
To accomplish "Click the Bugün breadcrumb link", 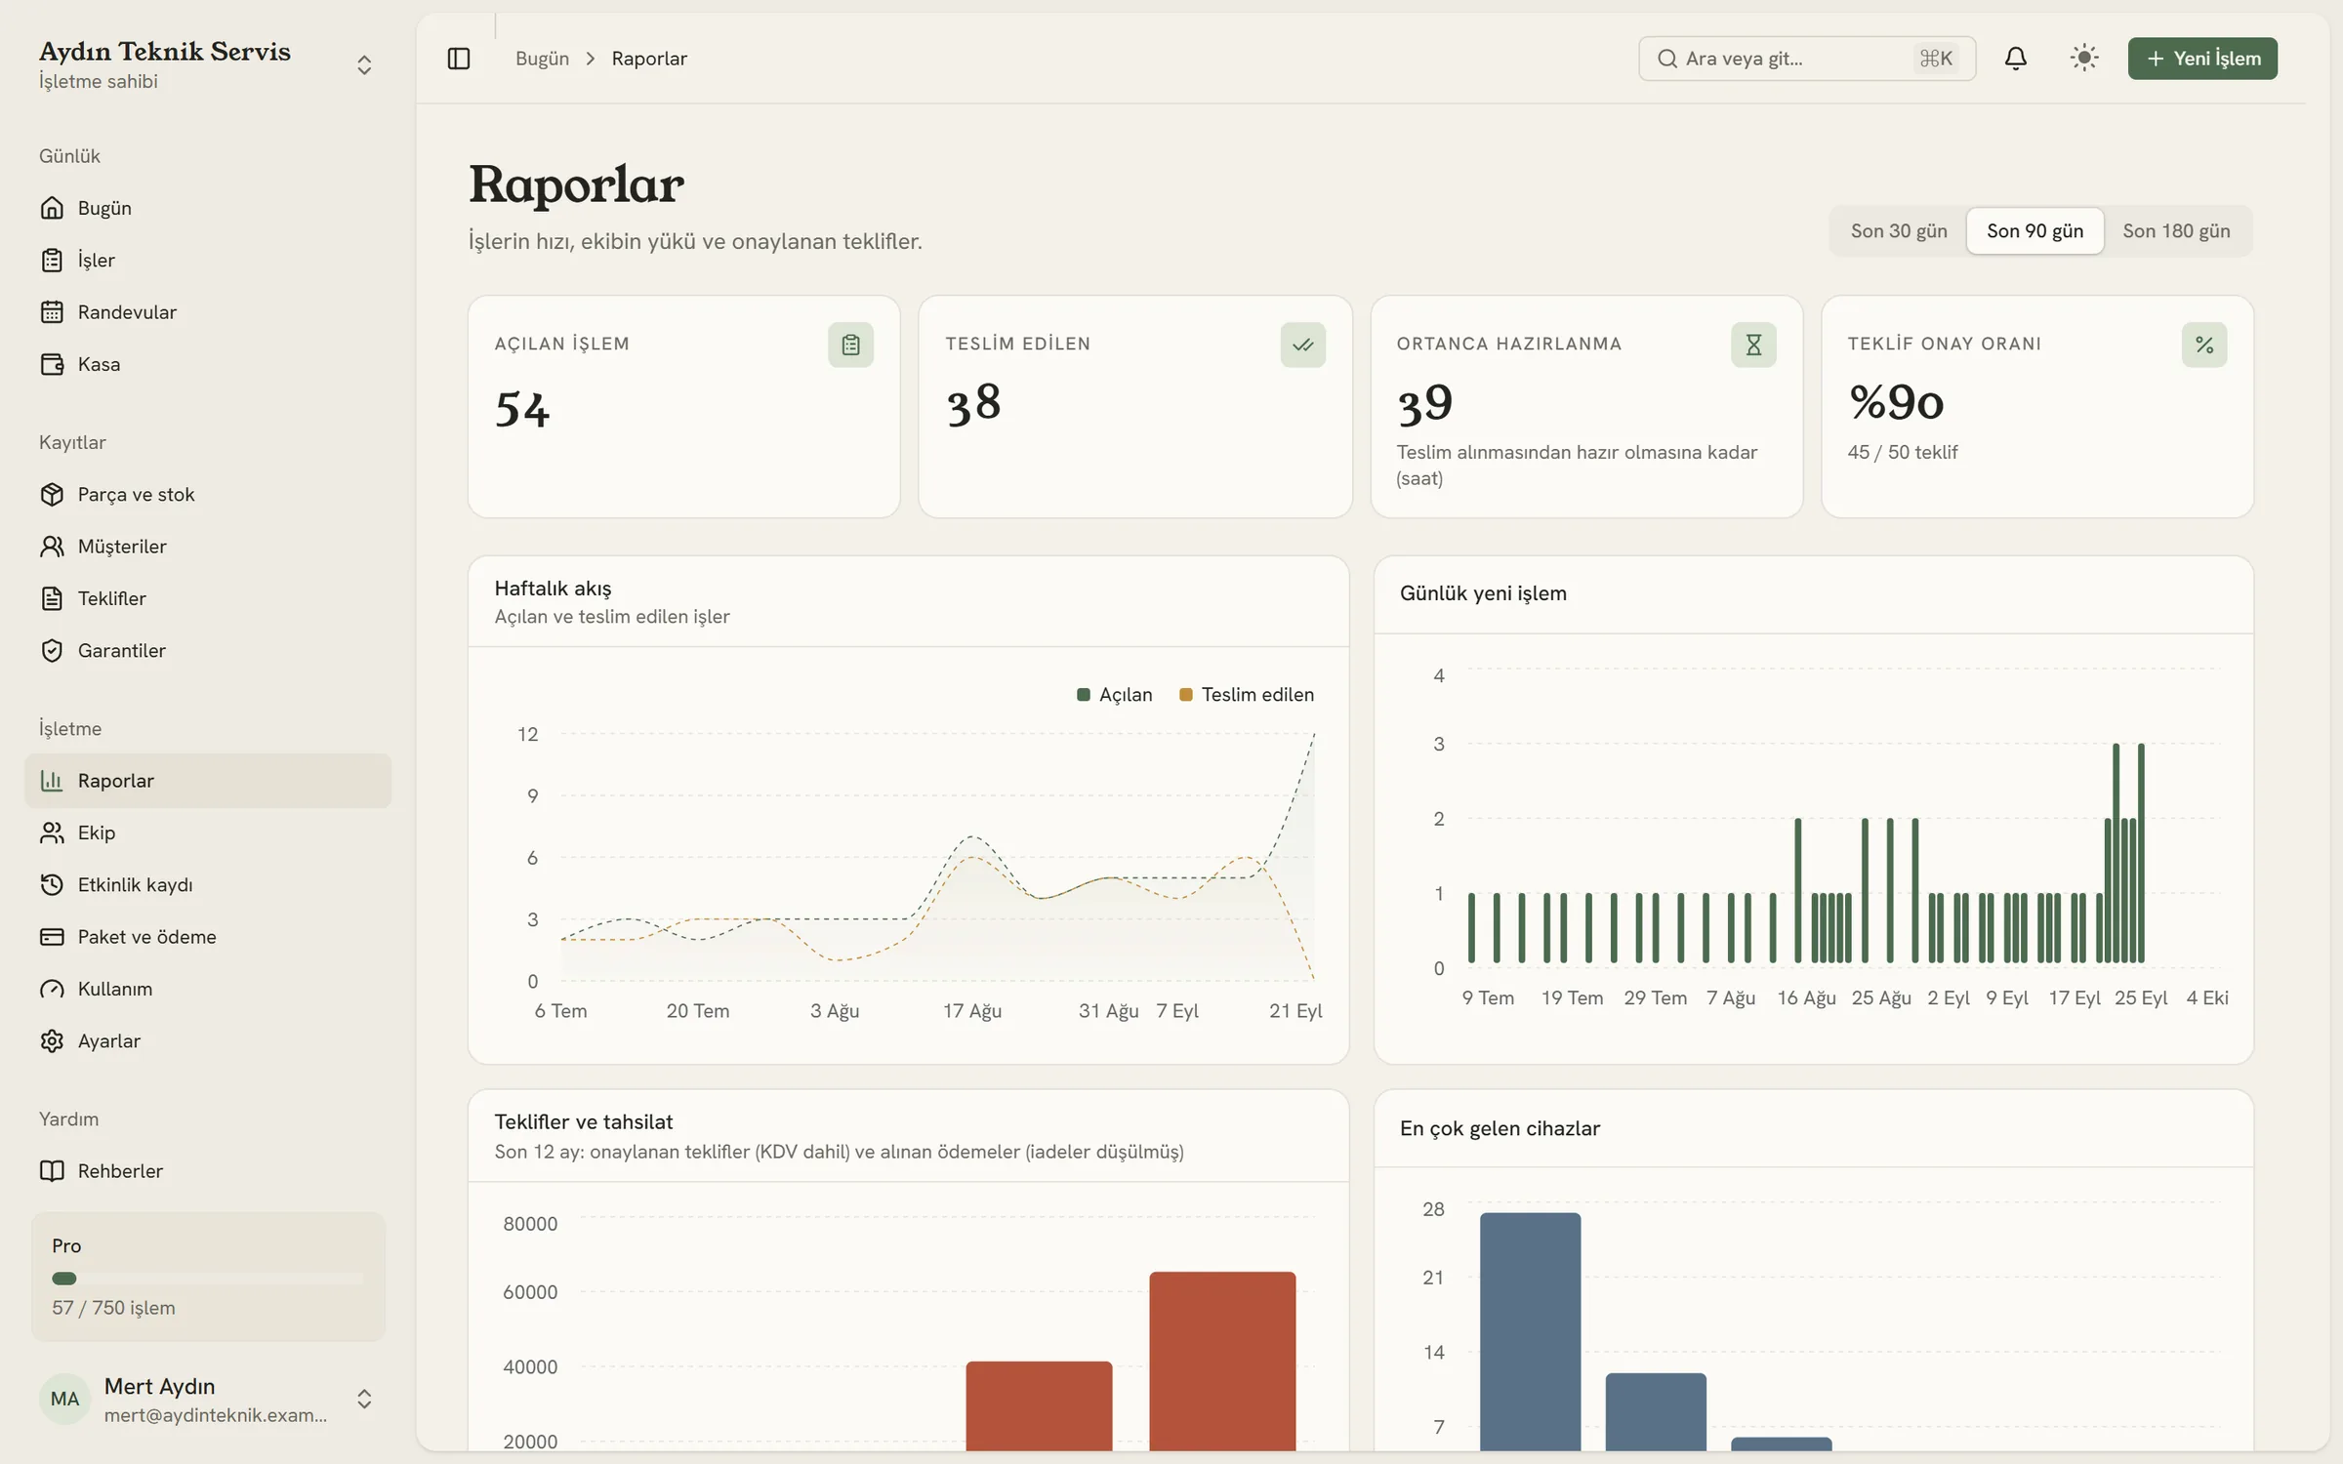I will pyautogui.click(x=542, y=59).
